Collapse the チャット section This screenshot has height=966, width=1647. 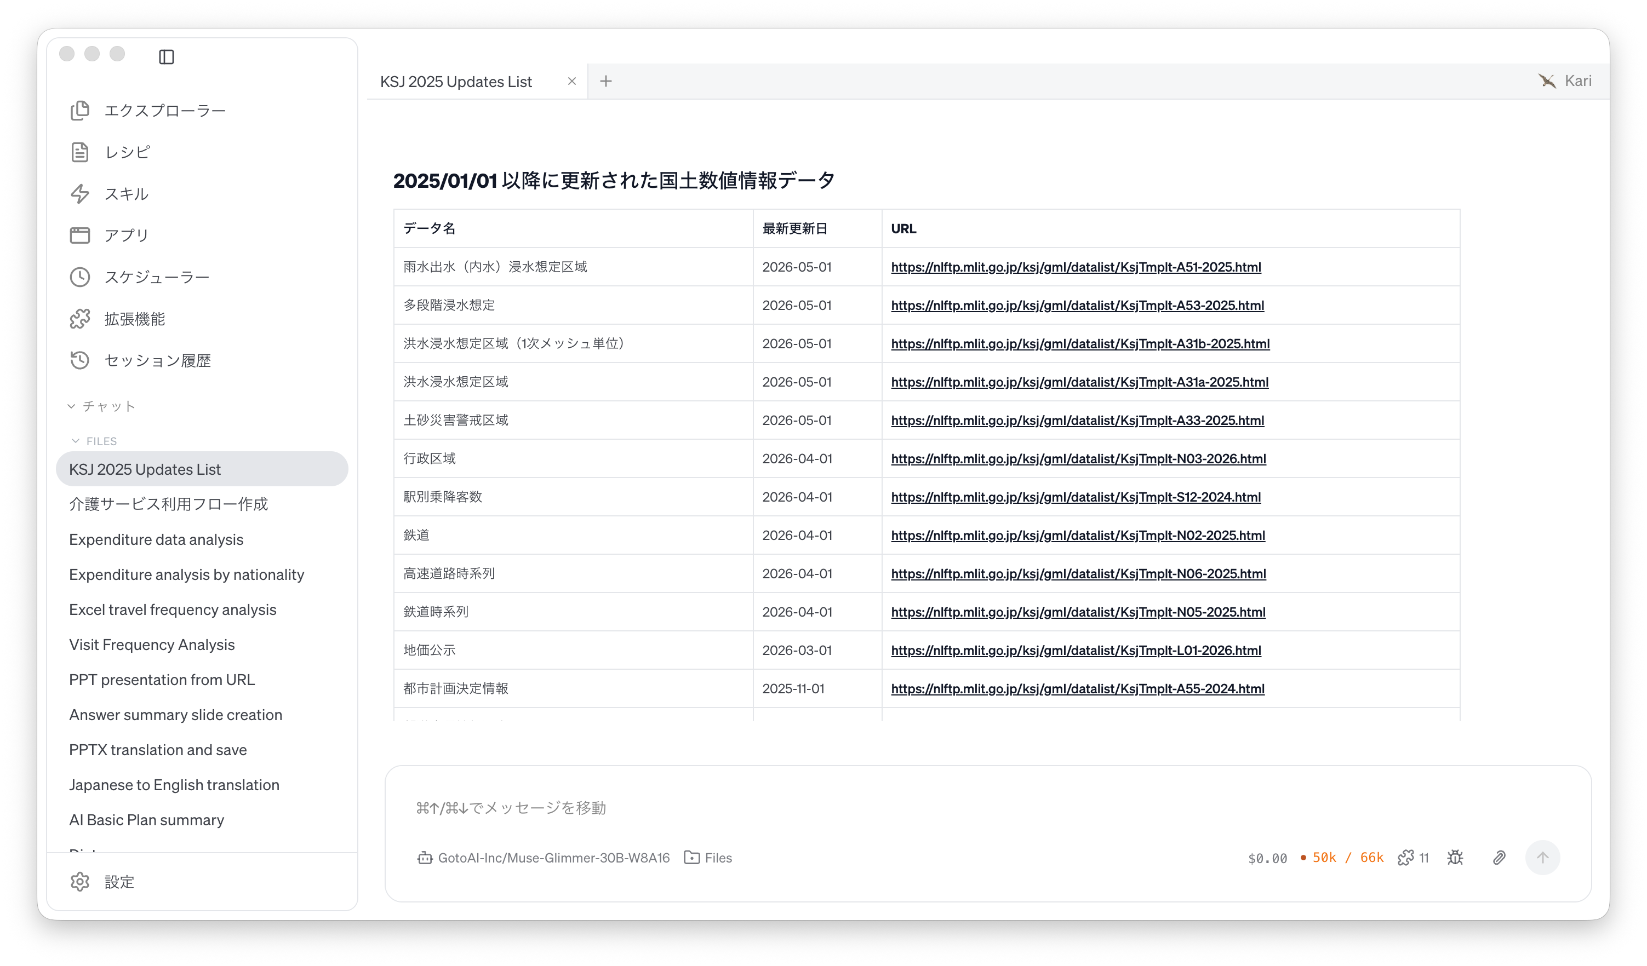click(102, 406)
